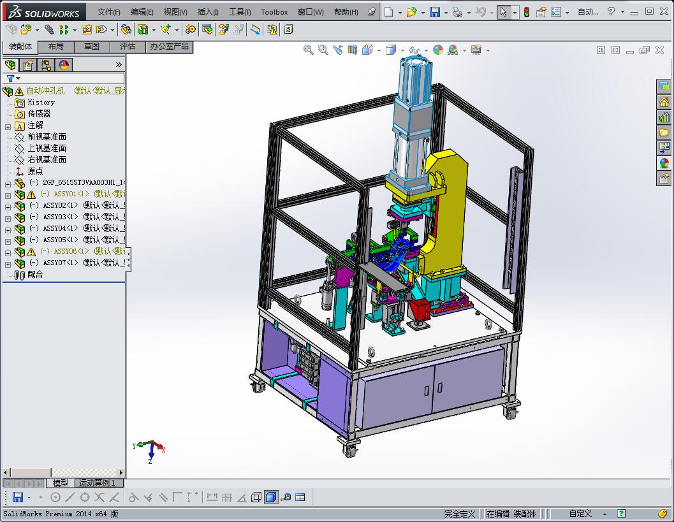Click the Help question mark in top toolbar
Image resolution: width=674 pixels, height=522 pixels.
pos(611,11)
